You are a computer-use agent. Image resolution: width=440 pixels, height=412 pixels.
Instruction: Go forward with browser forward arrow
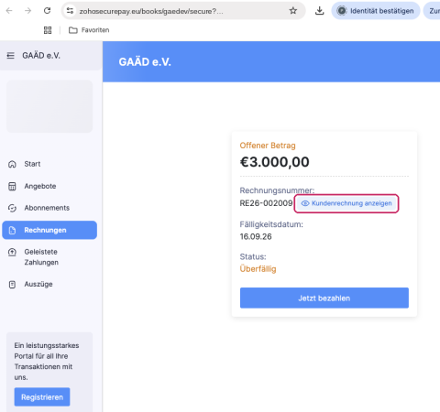click(x=28, y=11)
